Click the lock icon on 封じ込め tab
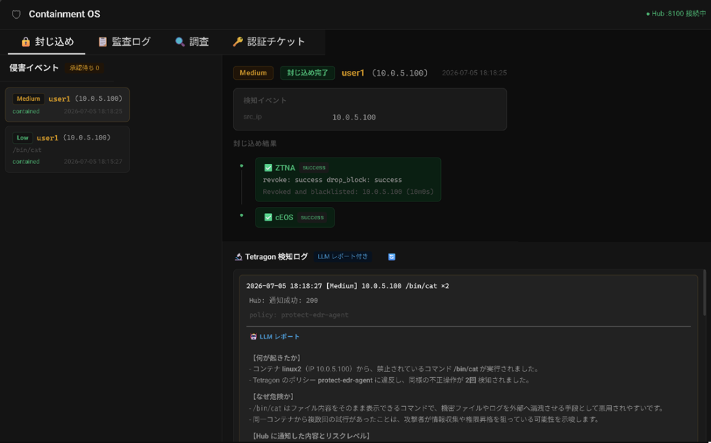711x443 pixels. coord(26,42)
